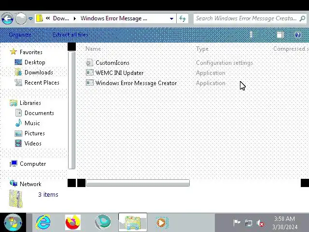Open the address bar history dropdown

tap(171, 18)
